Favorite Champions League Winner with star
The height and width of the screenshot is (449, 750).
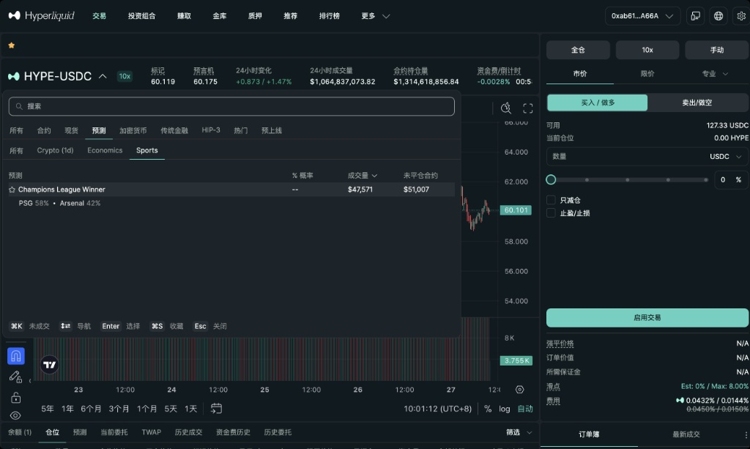coord(12,190)
